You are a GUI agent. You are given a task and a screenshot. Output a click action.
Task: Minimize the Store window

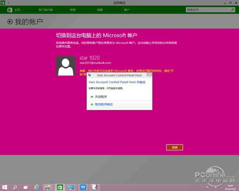pos(225,3)
